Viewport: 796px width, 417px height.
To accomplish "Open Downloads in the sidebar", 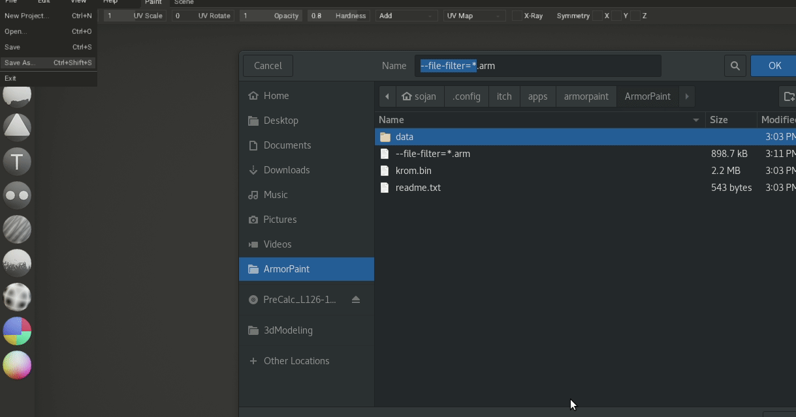I will [306, 170].
